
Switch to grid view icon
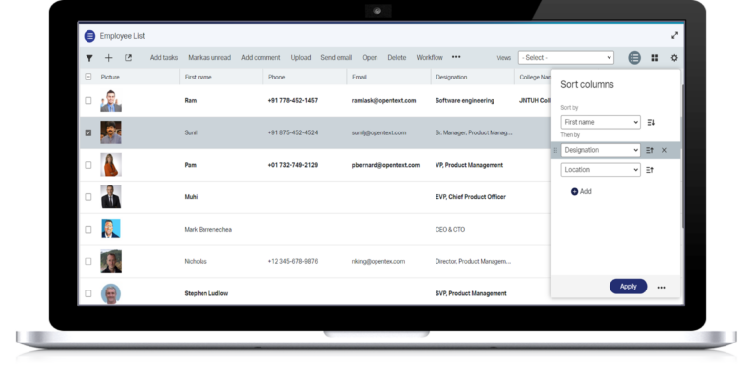(x=655, y=58)
